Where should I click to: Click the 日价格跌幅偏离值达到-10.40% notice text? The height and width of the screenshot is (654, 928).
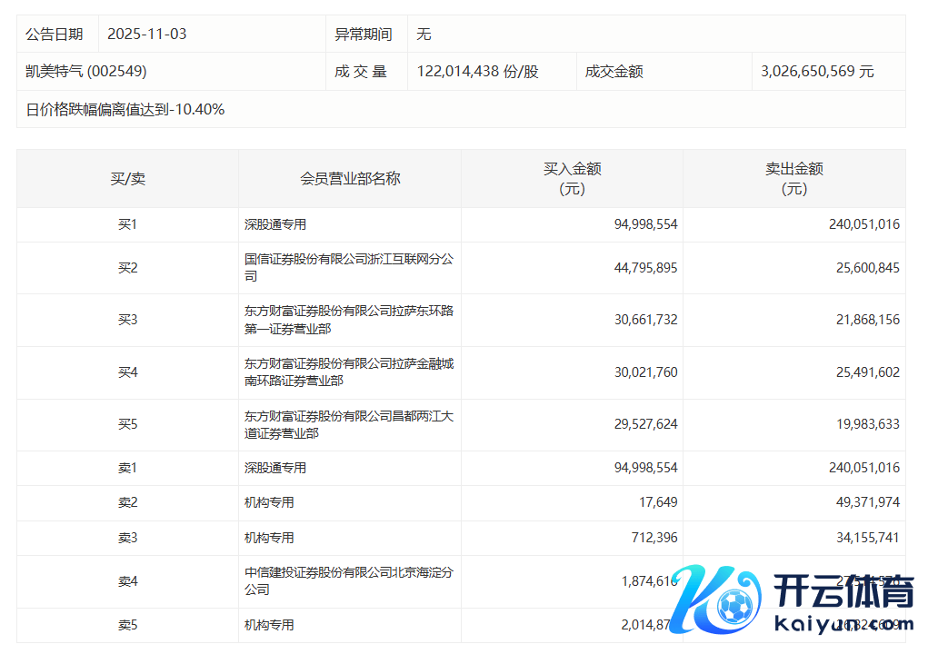[x=125, y=109]
